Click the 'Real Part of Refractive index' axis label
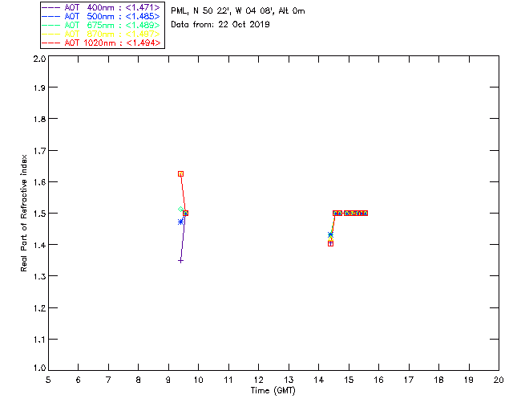The image size is (513, 411). pos(24,213)
